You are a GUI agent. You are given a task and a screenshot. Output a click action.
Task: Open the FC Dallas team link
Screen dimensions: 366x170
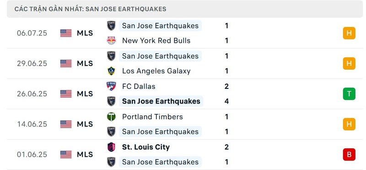coord(139,86)
